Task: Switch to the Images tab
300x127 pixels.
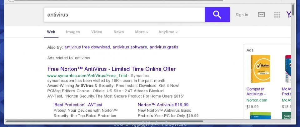Action: [73, 32]
